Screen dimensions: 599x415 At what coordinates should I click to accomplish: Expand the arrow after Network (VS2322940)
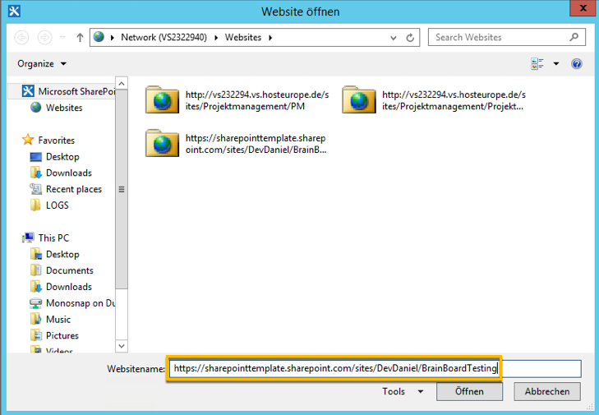tap(216, 38)
